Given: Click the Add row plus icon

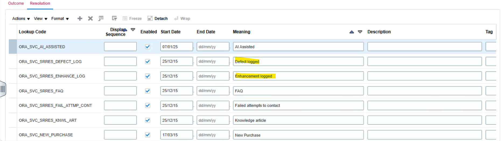Looking at the screenshot, I should tap(80, 19).
